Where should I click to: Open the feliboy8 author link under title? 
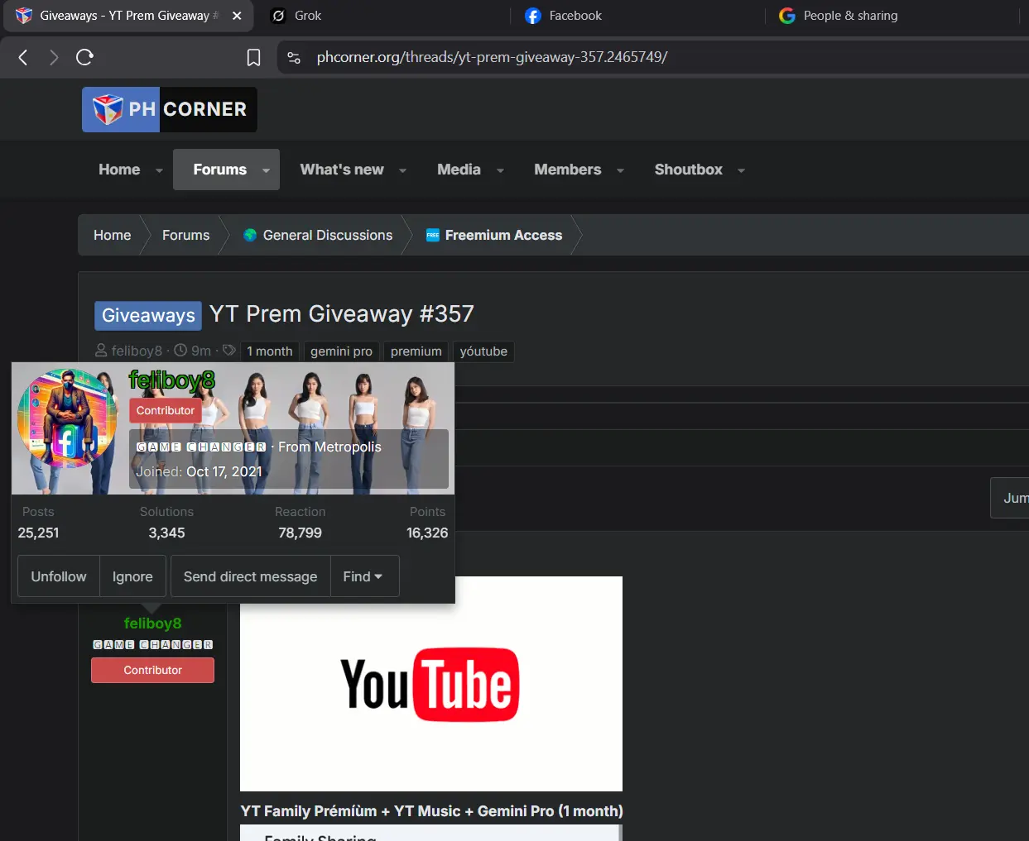[137, 351]
